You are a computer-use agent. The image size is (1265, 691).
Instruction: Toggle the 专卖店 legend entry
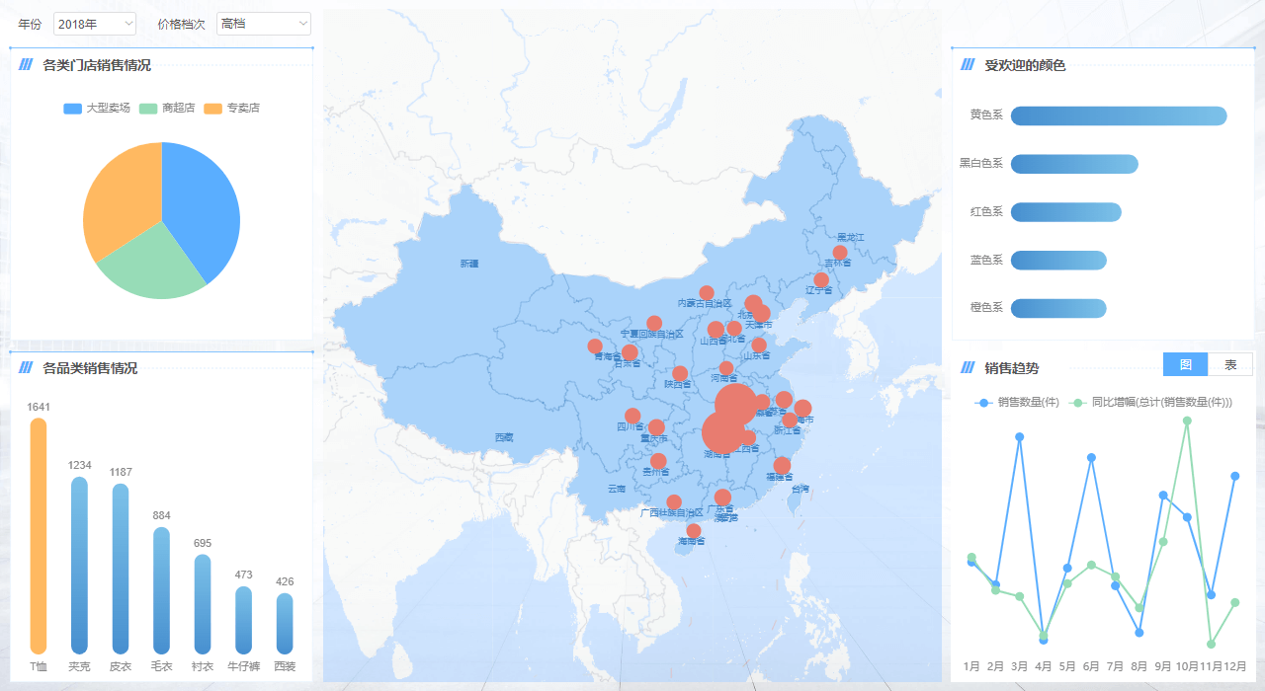[232, 108]
